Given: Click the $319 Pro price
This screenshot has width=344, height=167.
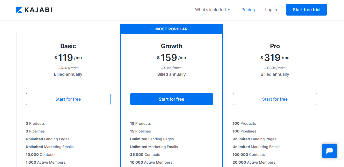Looking at the screenshot, I should coord(272,58).
